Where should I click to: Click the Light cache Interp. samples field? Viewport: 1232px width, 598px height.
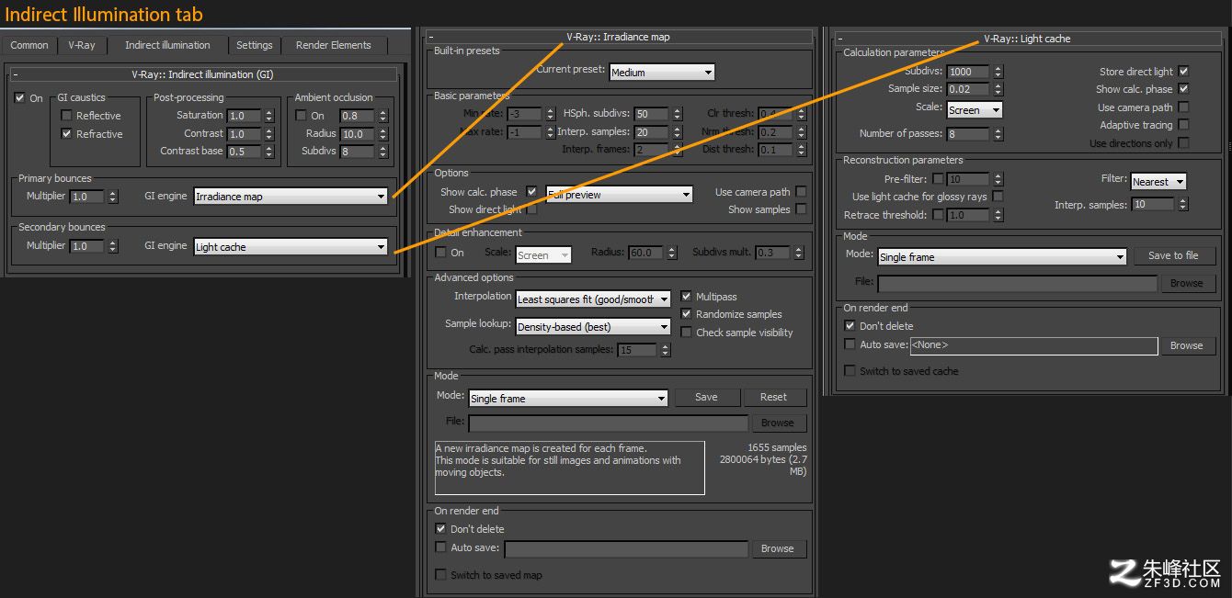pos(1153,205)
